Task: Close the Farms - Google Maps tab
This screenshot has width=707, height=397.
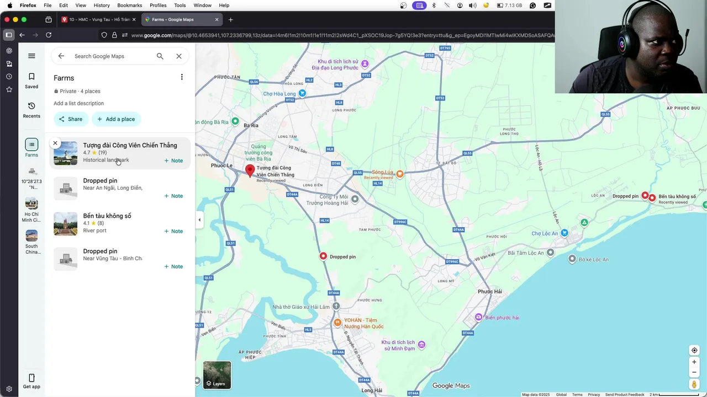Action: tap(217, 19)
